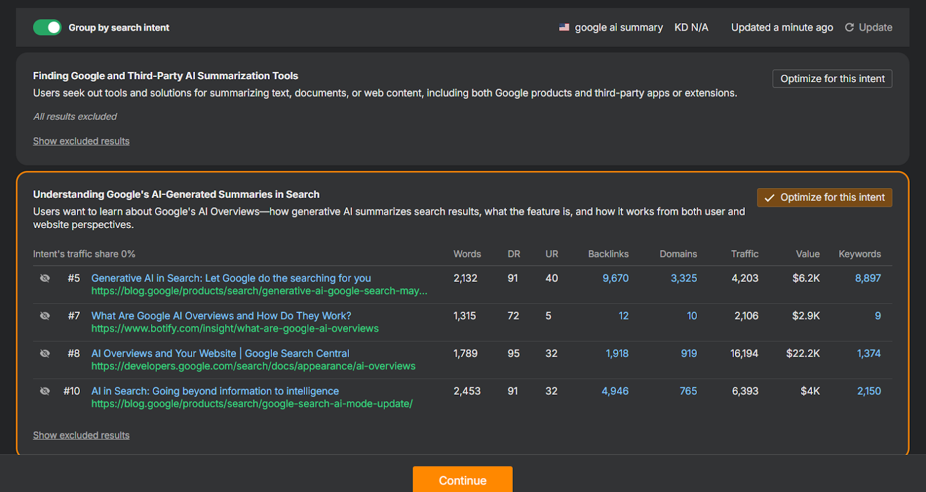Exclude result #10 using eye icon
This screenshot has width=926, height=492.
click(45, 391)
